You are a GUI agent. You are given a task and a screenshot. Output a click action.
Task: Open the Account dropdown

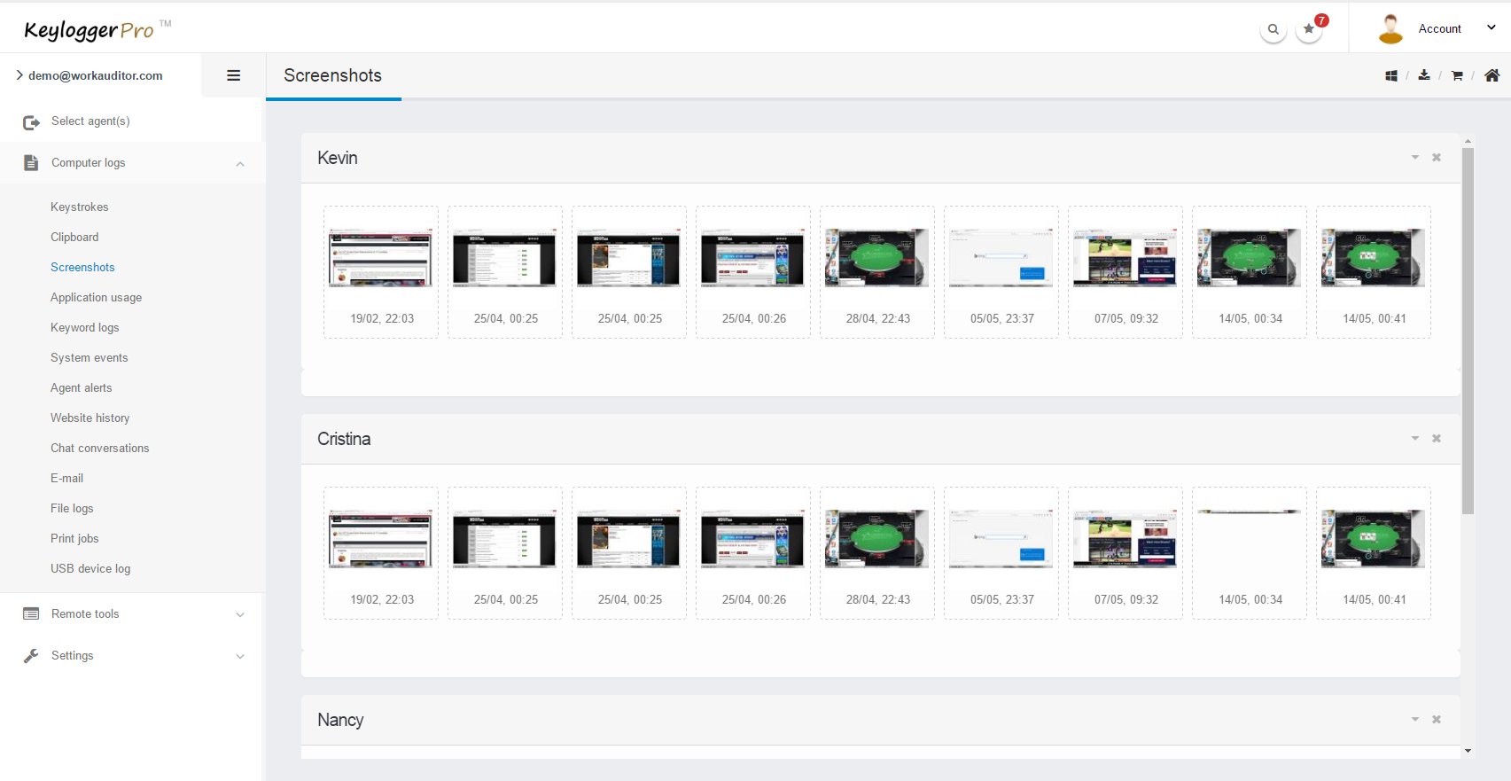pyautogui.click(x=1439, y=28)
